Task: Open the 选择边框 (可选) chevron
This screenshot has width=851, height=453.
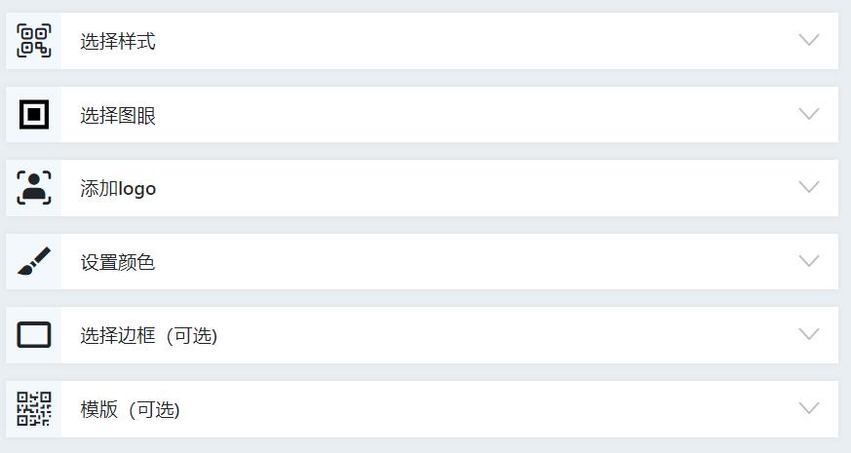Action: click(x=808, y=334)
